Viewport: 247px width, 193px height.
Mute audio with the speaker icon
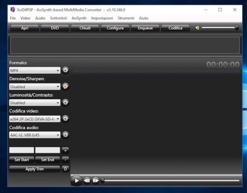click(x=197, y=28)
